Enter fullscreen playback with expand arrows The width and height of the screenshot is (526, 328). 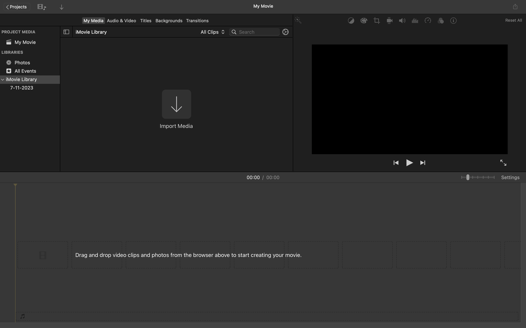point(503,162)
